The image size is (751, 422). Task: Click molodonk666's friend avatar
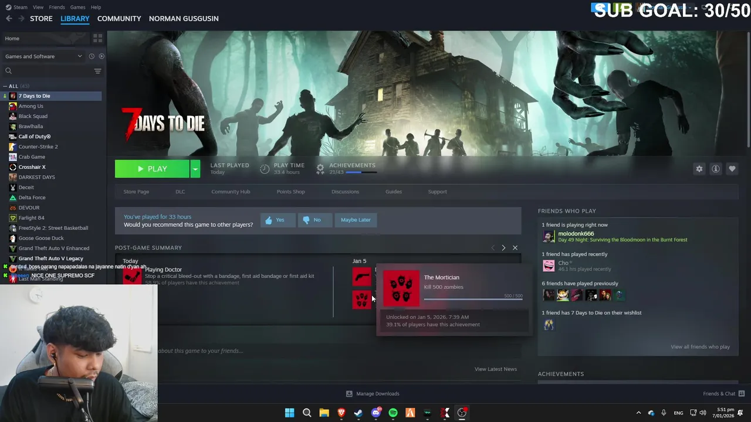(549, 236)
